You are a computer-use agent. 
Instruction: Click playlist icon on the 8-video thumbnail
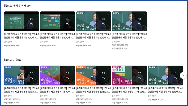(x=176, y=78)
